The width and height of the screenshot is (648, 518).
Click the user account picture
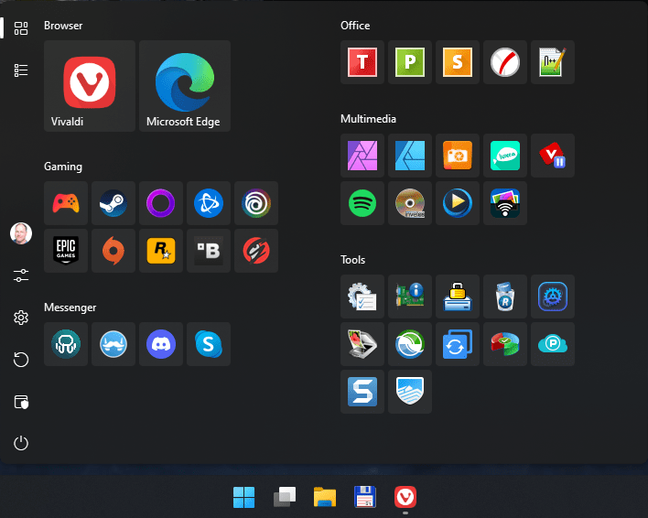coord(21,233)
